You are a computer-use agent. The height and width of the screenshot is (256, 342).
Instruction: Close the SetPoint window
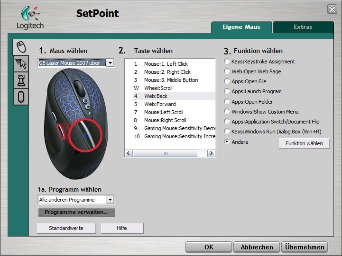tap(332, 9)
